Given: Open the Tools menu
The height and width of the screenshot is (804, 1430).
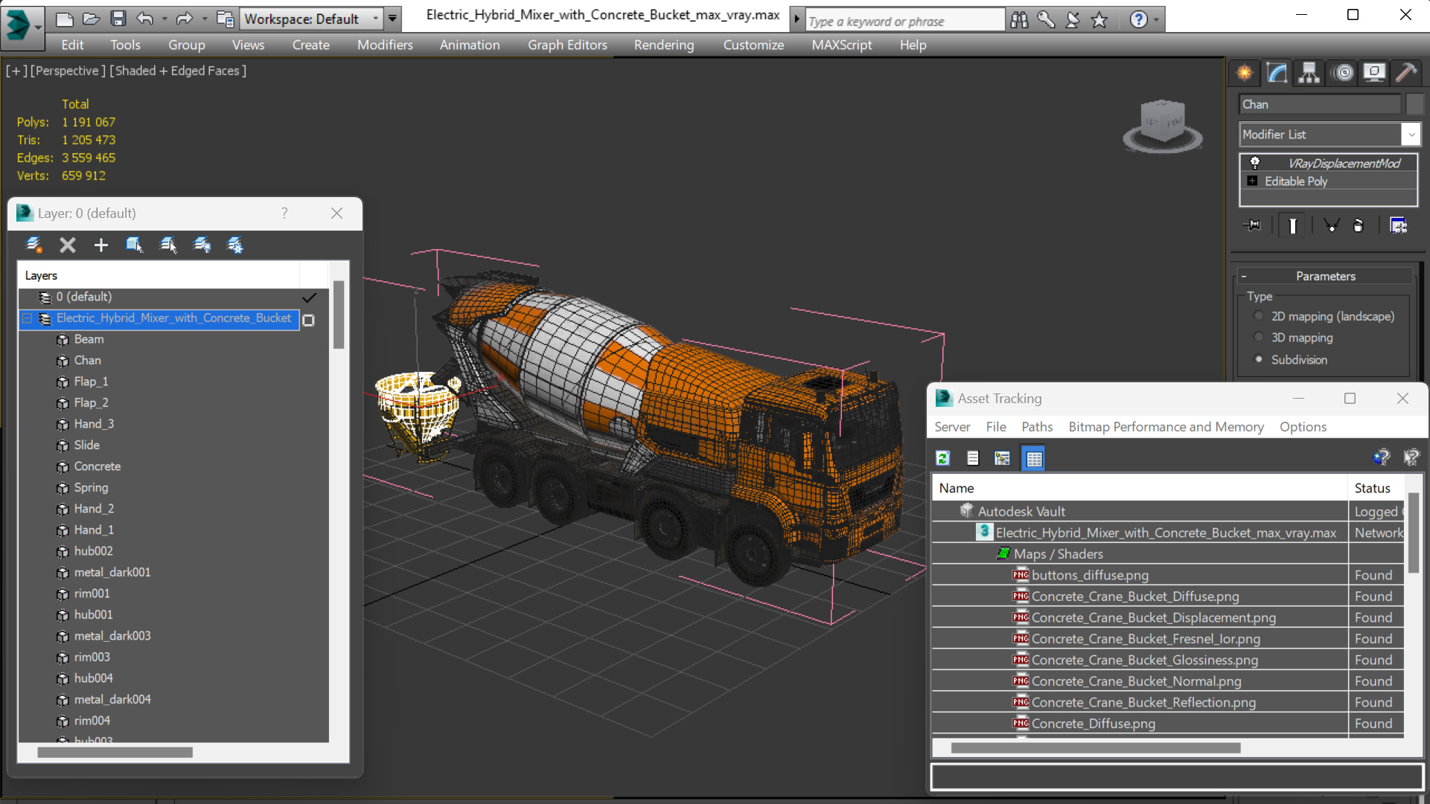Looking at the screenshot, I should pyautogui.click(x=125, y=45).
